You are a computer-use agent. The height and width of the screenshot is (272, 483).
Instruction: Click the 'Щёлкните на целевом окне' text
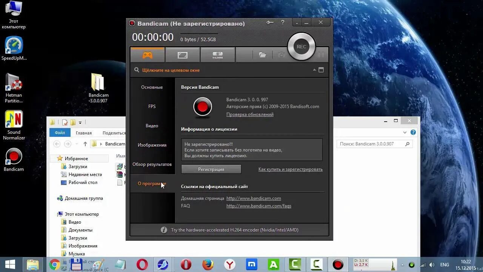pos(171,70)
